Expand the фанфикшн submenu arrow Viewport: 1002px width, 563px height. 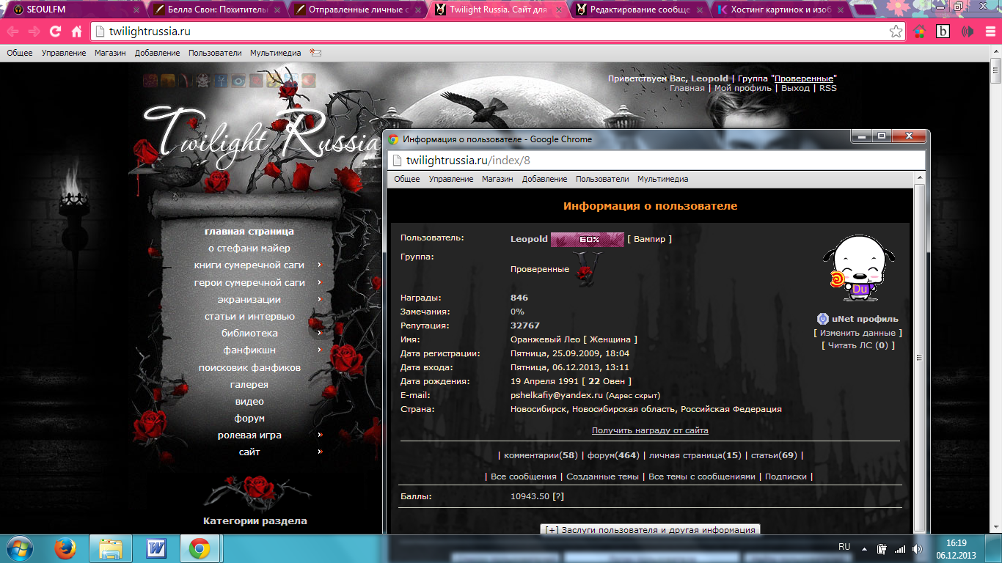pos(320,350)
